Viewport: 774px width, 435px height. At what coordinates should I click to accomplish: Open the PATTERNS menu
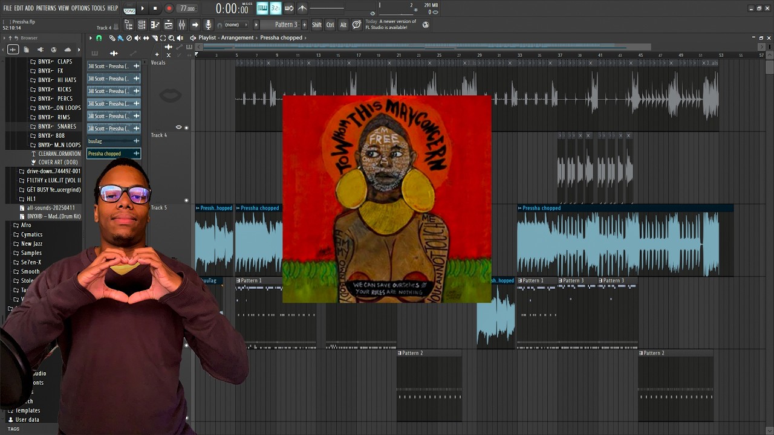tap(46, 8)
